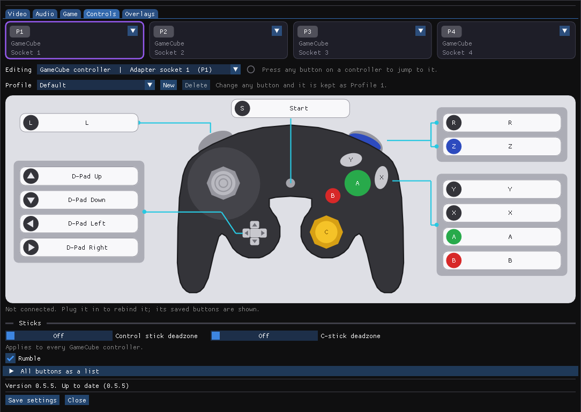Click the S icon of the Start mapping
The image size is (581, 412).
coord(242,108)
